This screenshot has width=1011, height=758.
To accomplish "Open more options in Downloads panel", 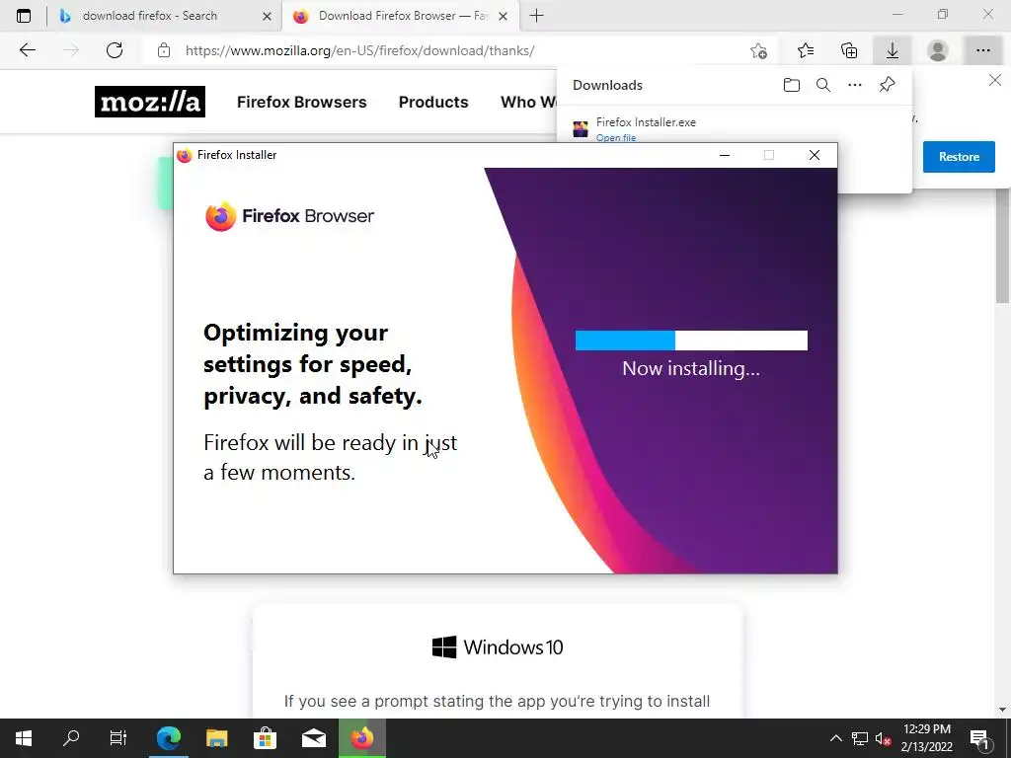I will tap(855, 85).
